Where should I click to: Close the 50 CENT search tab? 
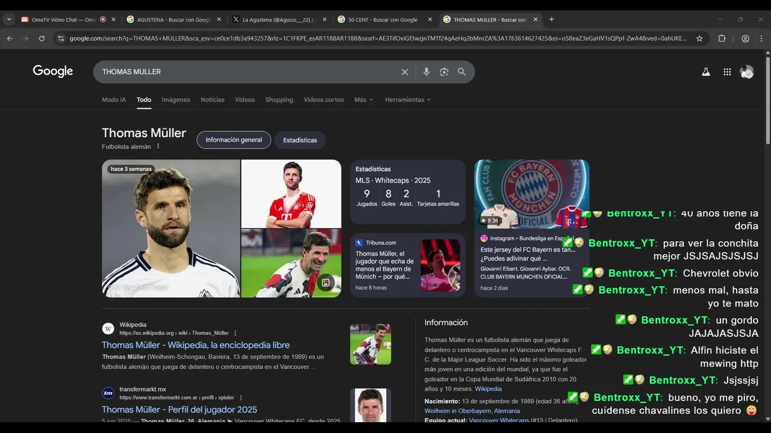pos(430,19)
